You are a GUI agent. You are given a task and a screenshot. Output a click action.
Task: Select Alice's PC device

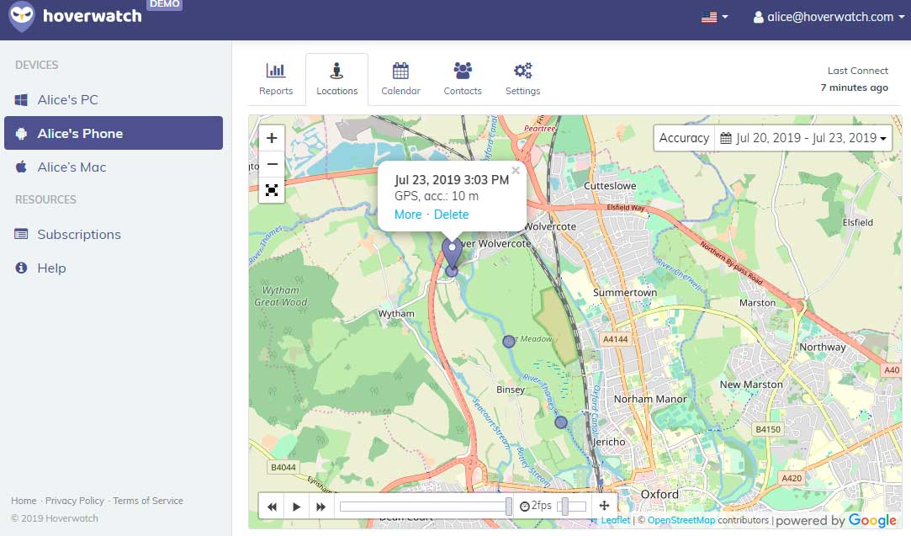pyautogui.click(x=114, y=100)
